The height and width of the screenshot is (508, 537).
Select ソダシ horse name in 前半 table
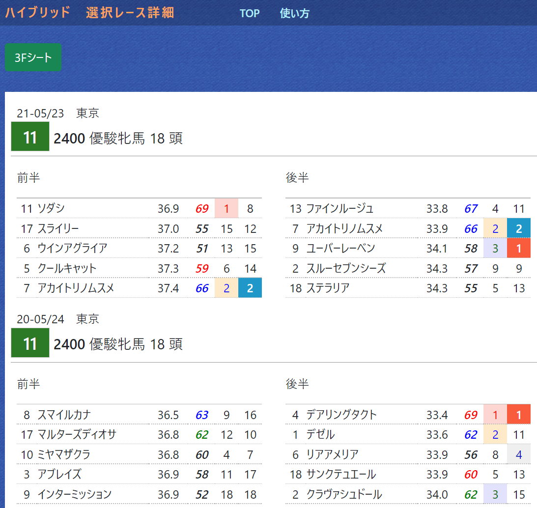pos(51,208)
